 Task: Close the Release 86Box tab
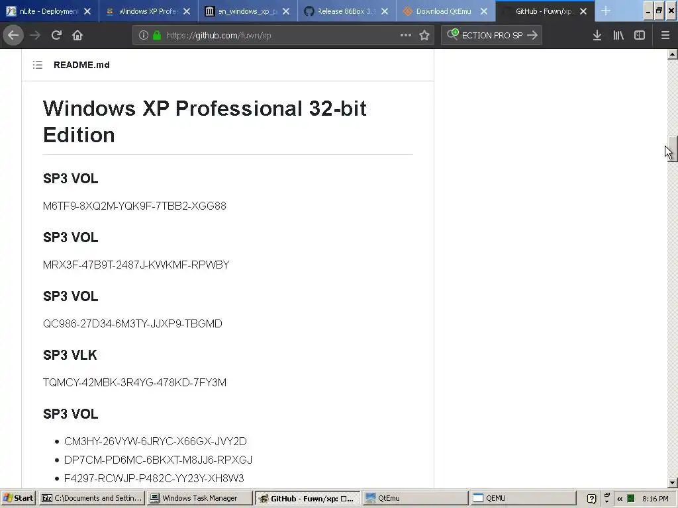385,11
